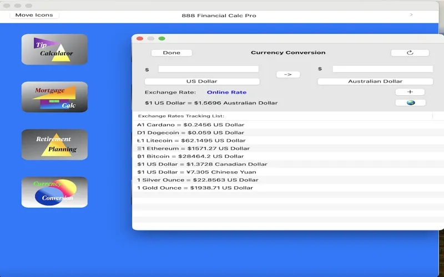Select the Ethereum = $1571.27 row

coord(288,148)
